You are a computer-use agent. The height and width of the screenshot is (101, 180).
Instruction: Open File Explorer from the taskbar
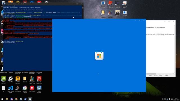(x=7, y=99)
